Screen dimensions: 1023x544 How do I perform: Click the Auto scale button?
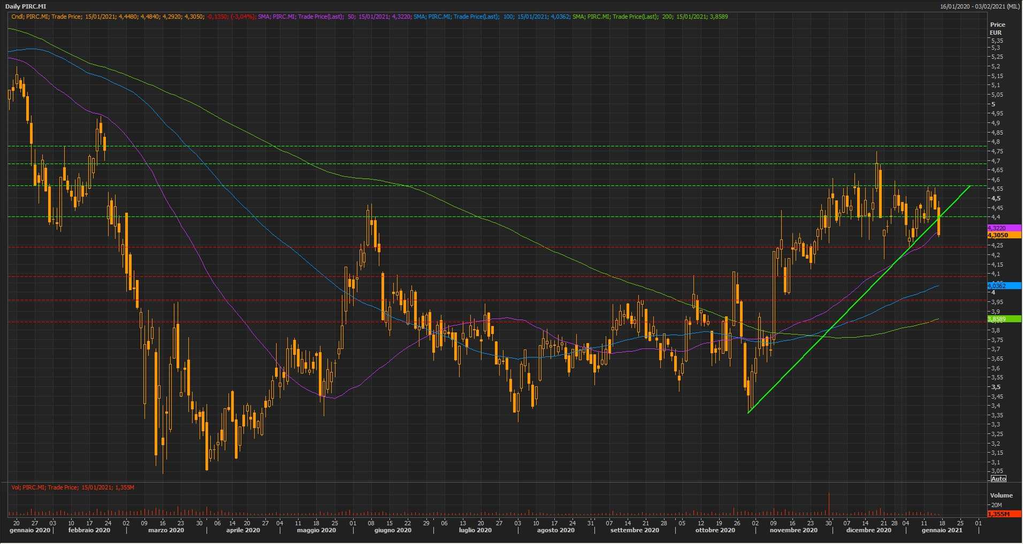coord(998,478)
